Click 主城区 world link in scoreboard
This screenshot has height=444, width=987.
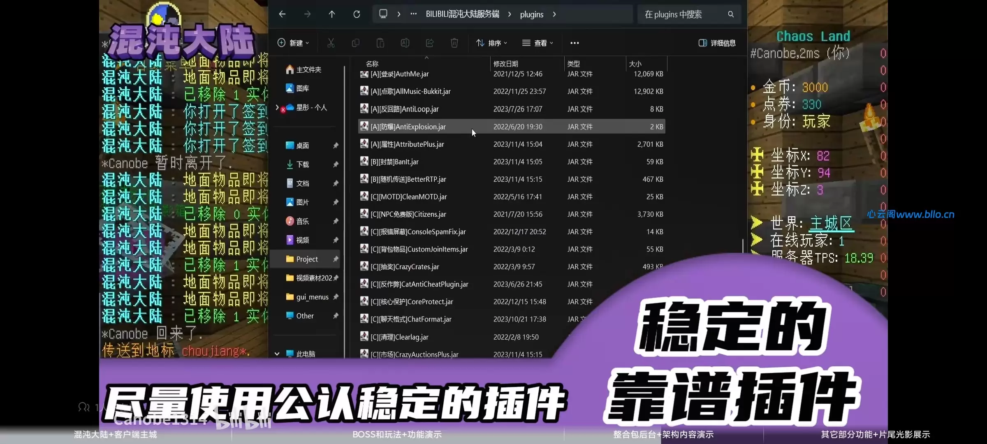coord(831,223)
